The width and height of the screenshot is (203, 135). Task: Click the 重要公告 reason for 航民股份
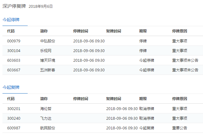tap(179, 128)
